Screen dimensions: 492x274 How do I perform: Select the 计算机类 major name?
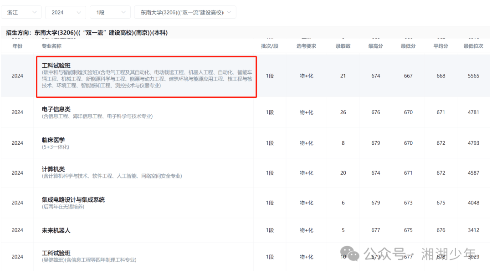click(x=53, y=169)
